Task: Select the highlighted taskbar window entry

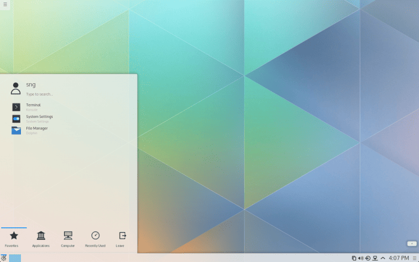Action: coord(15,258)
